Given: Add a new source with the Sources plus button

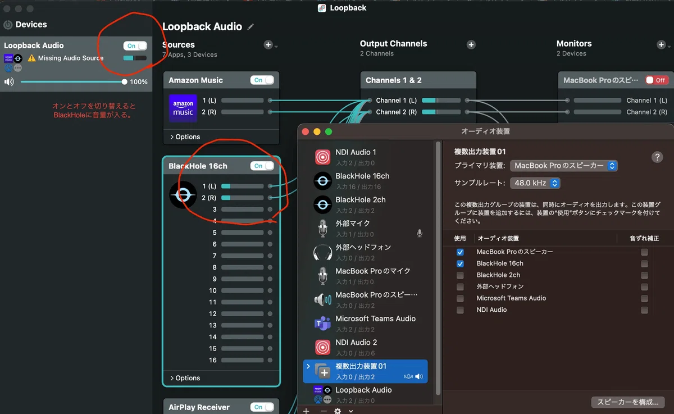Looking at the screenshot, I should (268, 45).
